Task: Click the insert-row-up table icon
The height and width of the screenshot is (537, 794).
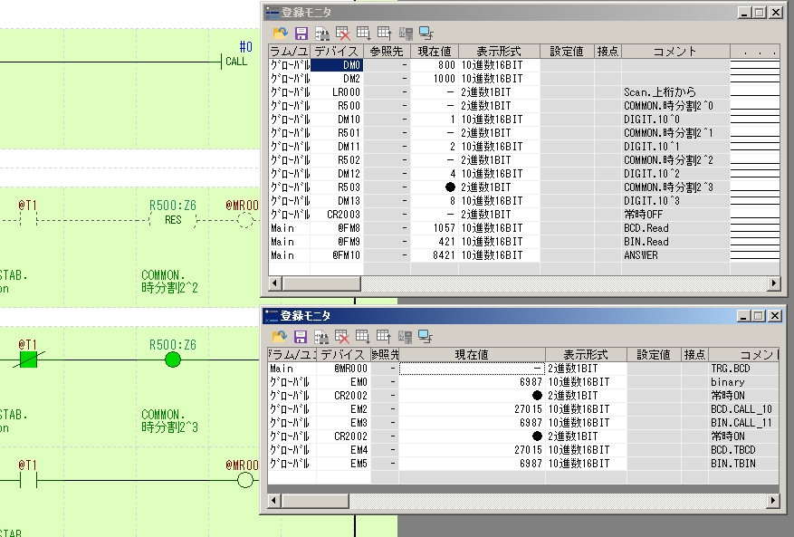Action: [x=384, y=32]
